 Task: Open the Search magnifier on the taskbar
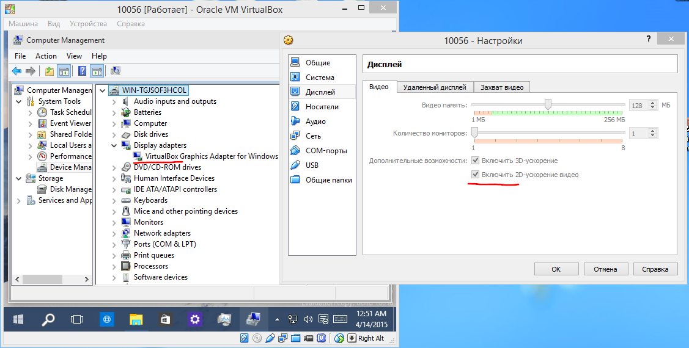point(48,319)
